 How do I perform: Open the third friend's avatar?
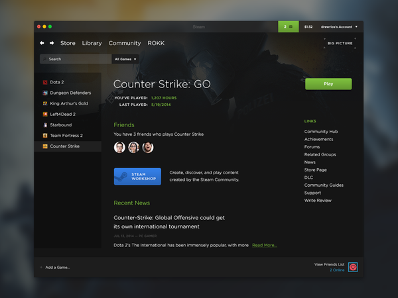tap(148, 147)
